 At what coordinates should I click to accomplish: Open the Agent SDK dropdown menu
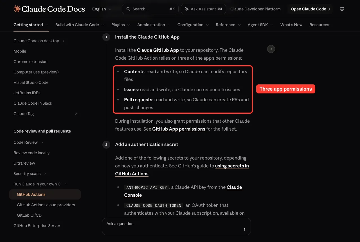pyautogui.click(x=261, y=25)
